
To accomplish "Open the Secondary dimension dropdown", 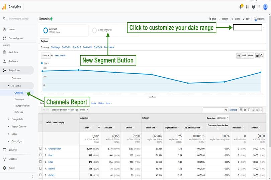I will pyautogui.click(x=61, y=110).
